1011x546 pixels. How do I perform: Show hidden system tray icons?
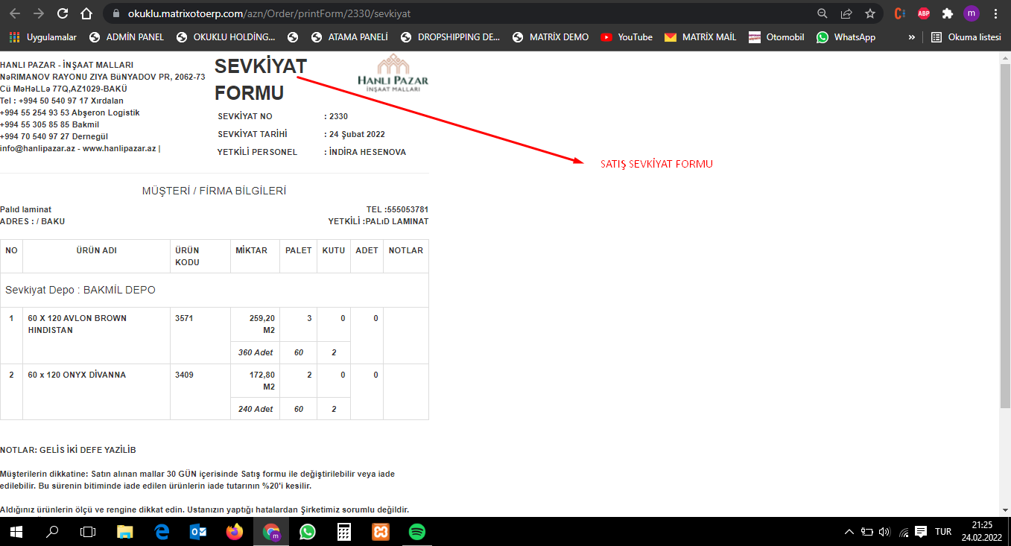tap(849, 532)
